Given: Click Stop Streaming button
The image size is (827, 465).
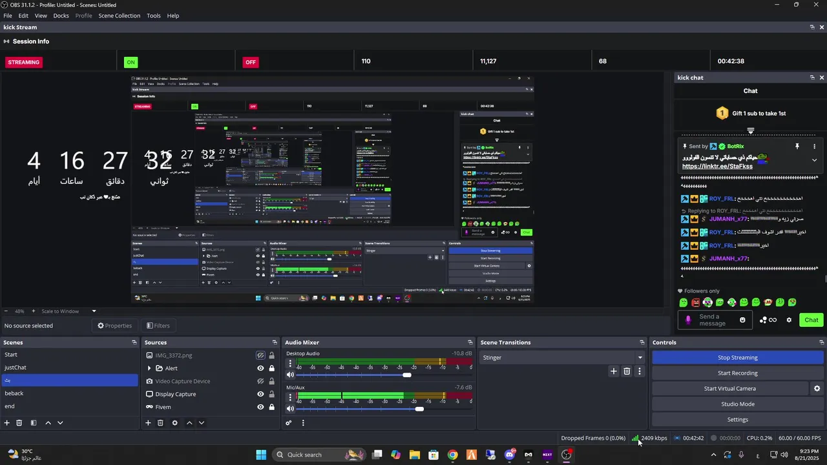Looking at the screenshot, I should (x=738, y=358).
